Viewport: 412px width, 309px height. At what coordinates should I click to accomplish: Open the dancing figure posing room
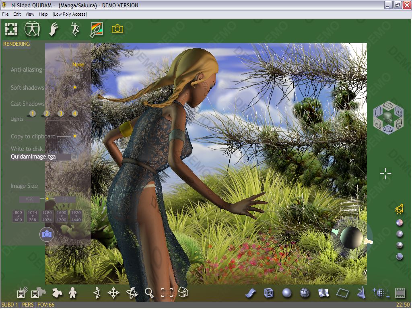75,29
